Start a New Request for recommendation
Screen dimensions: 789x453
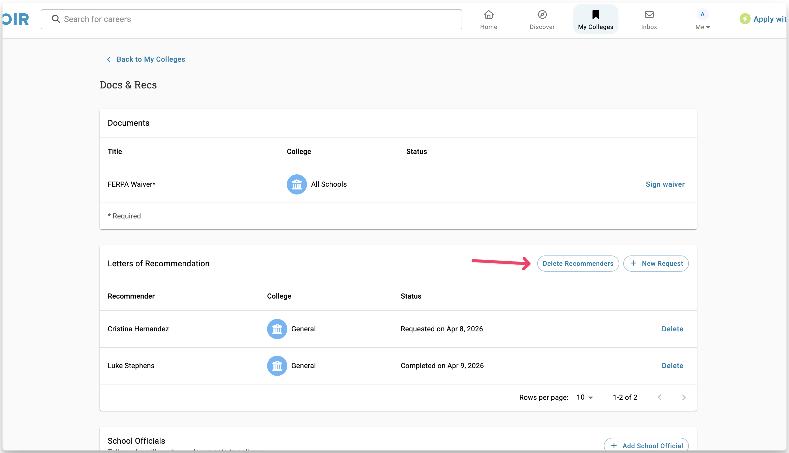[x=656, y=264]
